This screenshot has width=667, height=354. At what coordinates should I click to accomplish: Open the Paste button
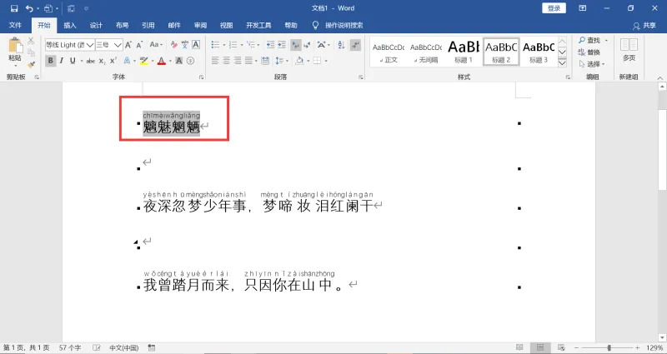pyautogui.click(x=15, y=51)
